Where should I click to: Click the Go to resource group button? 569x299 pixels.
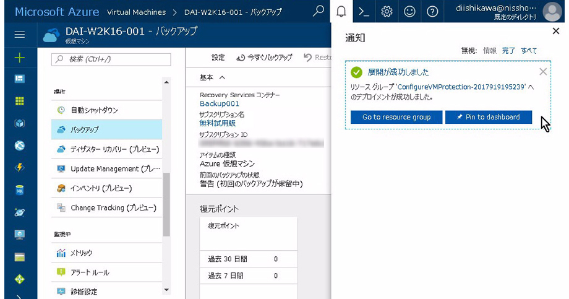tap(396, 117)
